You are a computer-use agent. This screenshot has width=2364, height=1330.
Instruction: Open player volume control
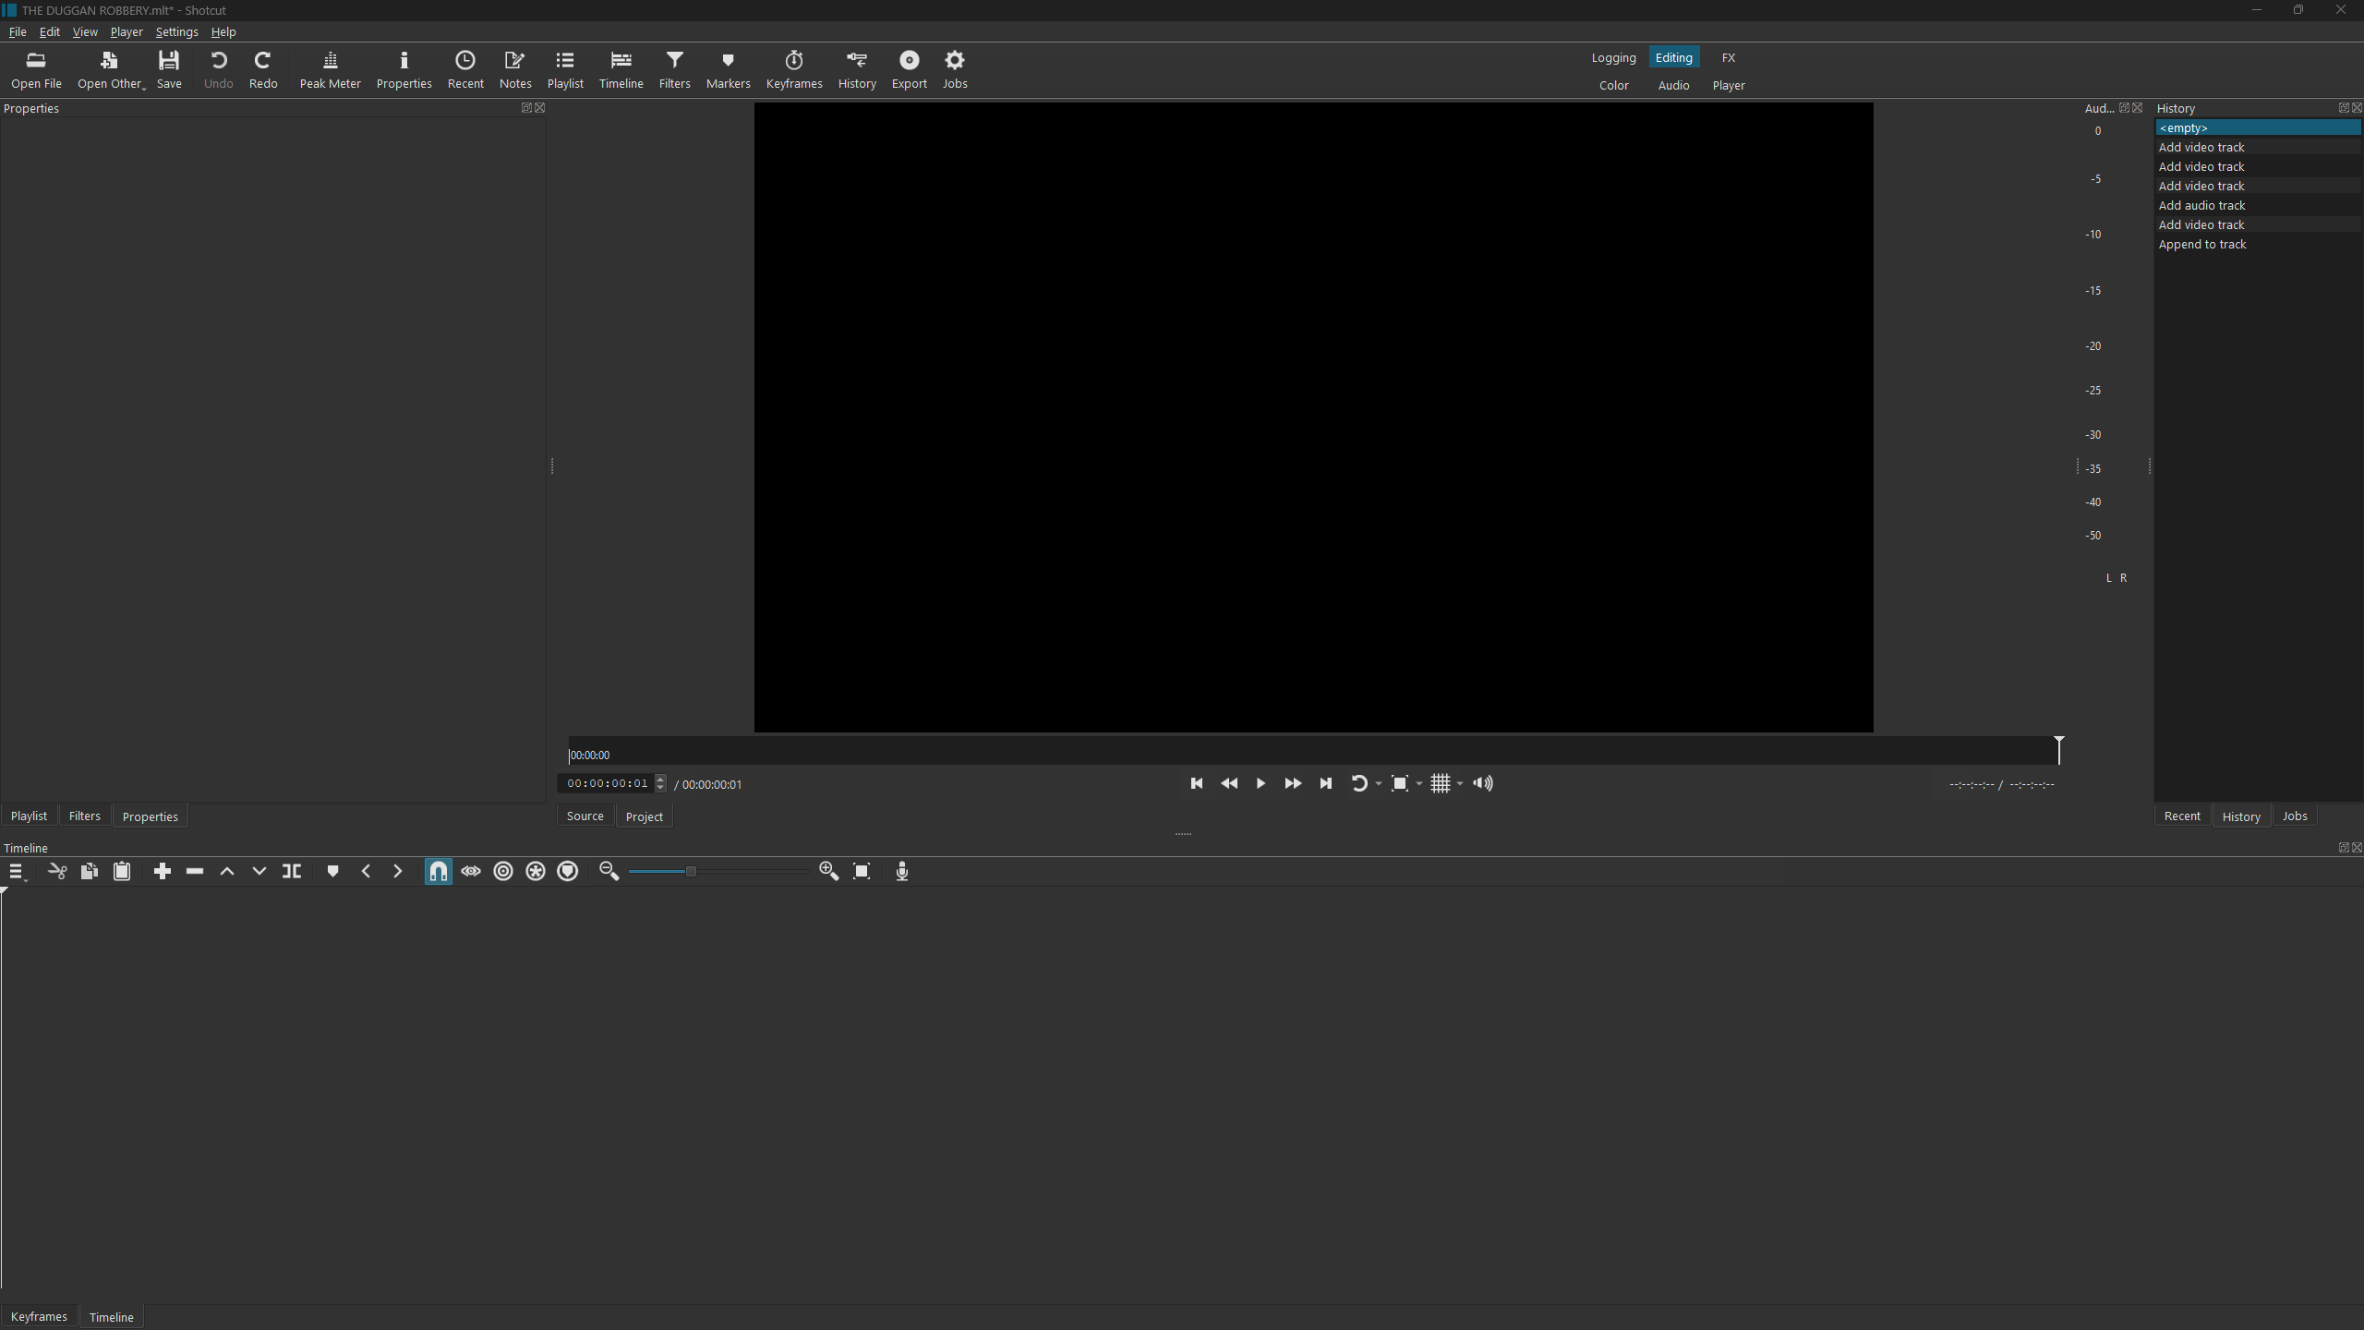(x=1483, y=783)
